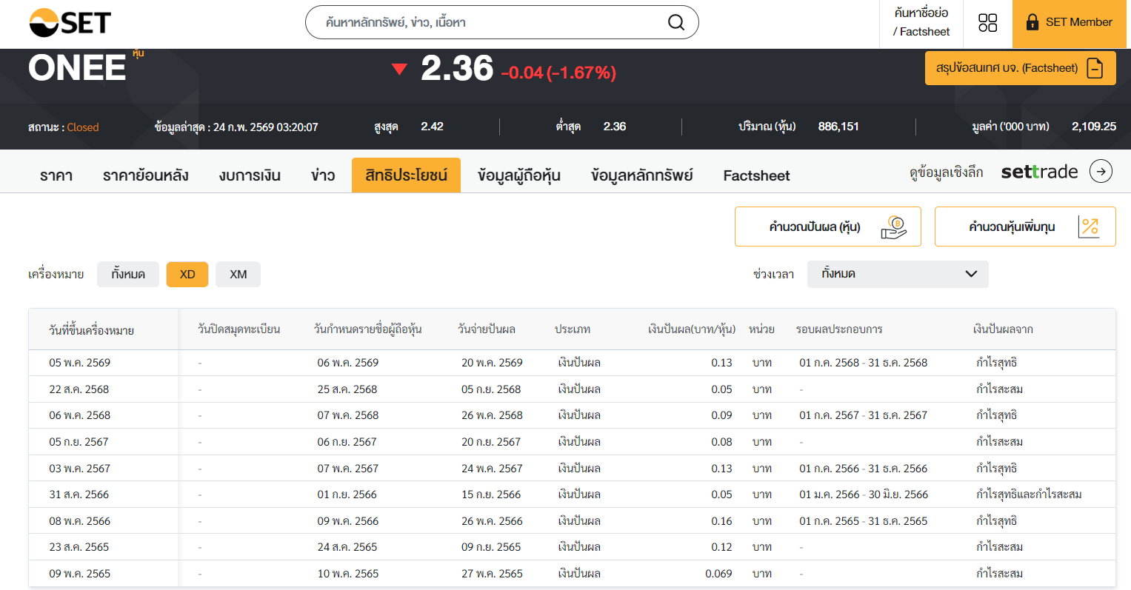The height and width of the screenshot is (590, 1131).
Task: Click the เงินปันผล(บาท/หุ้น) column header
Action: point(692,329)
